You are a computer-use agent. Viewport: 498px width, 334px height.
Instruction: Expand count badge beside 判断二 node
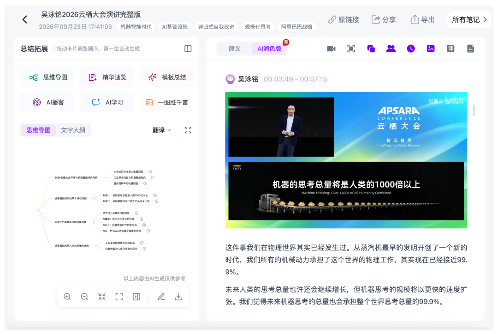pos(157,201)
